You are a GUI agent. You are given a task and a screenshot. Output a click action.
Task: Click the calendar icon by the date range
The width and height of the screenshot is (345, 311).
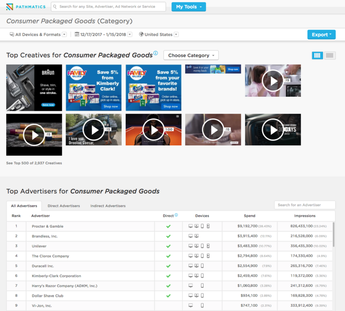pos(77,34)
